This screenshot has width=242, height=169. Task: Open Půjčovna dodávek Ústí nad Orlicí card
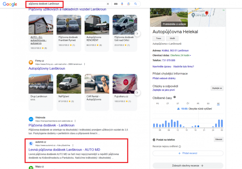(125, 33)
